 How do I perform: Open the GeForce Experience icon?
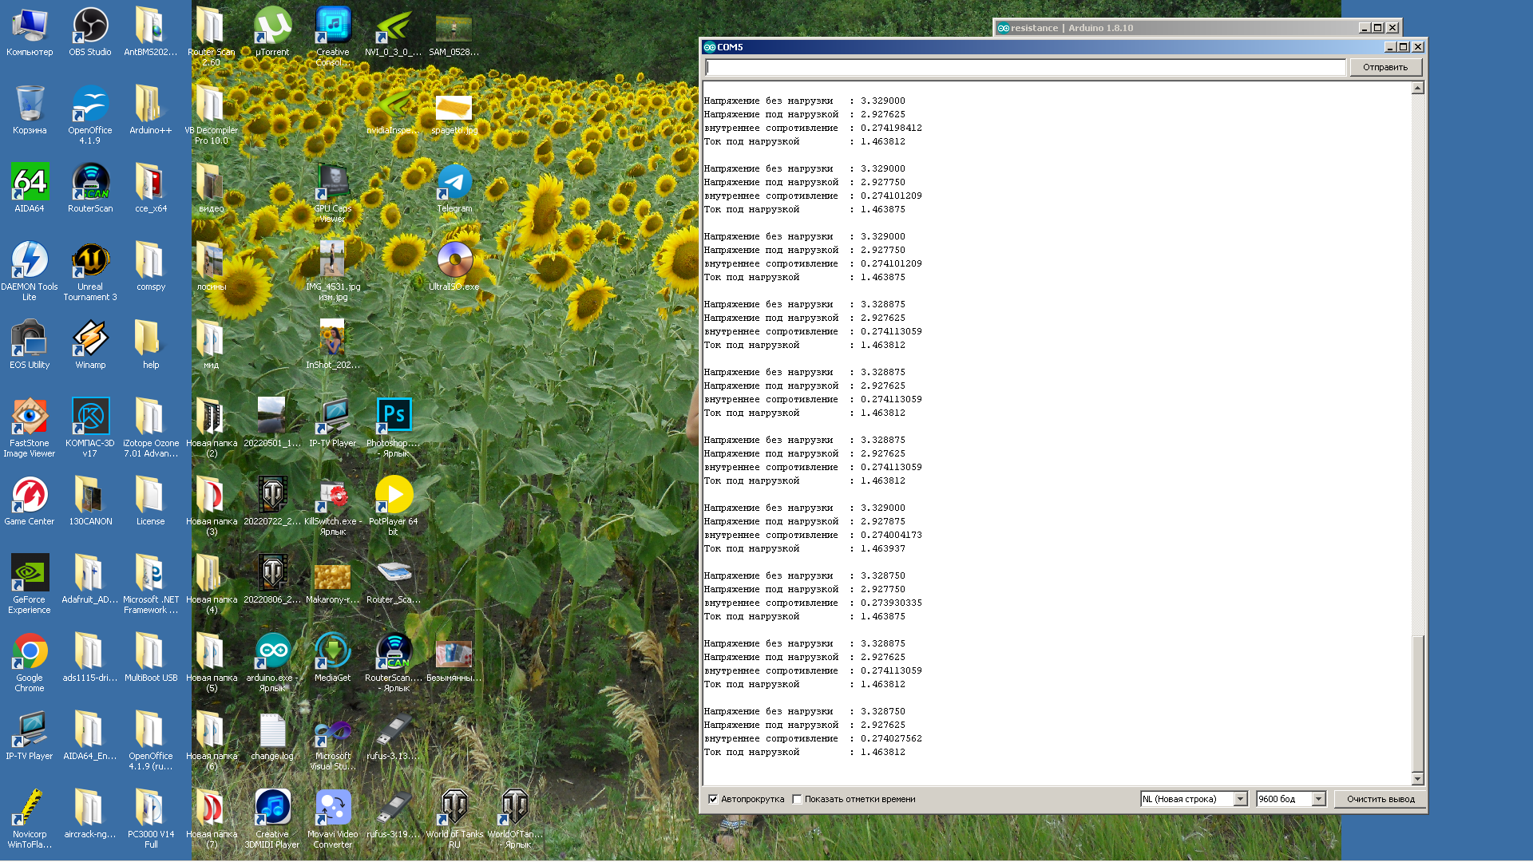coord(30,574)
